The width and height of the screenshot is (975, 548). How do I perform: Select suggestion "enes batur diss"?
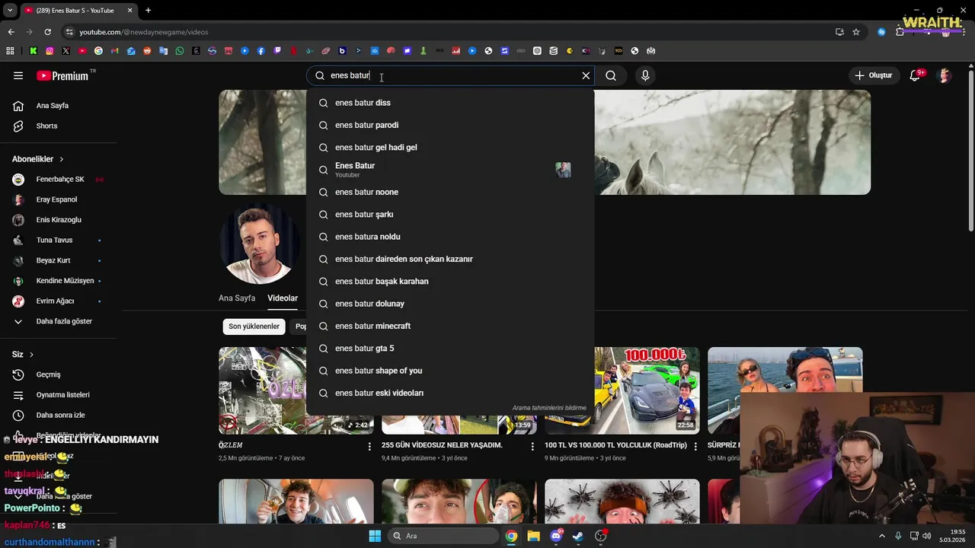point(450,103)
